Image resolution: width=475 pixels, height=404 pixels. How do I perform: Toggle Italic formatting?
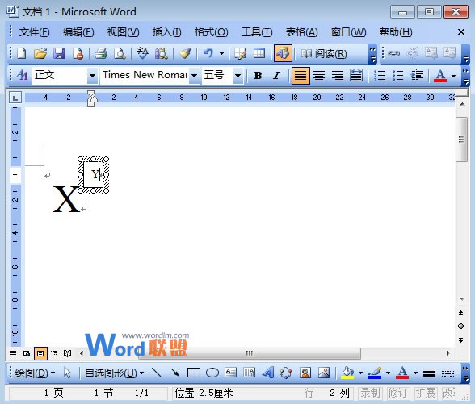pyautogui.click(x=276, y=75)
